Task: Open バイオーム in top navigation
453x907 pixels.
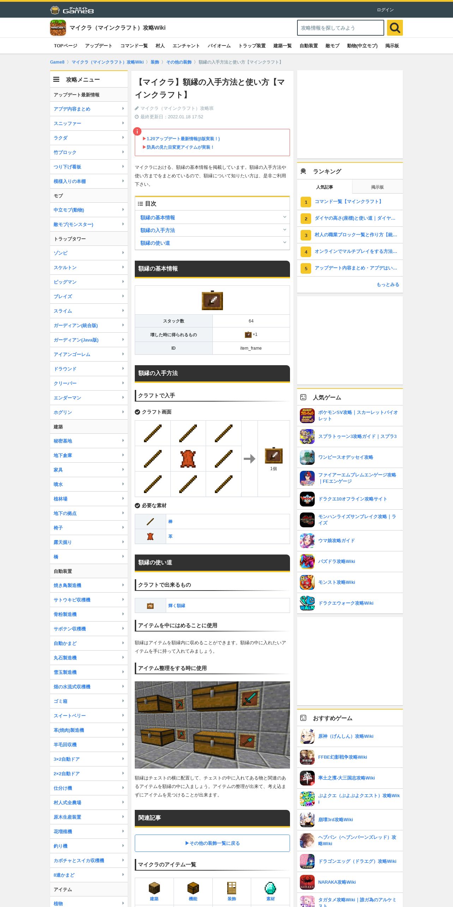Action: 219,46
